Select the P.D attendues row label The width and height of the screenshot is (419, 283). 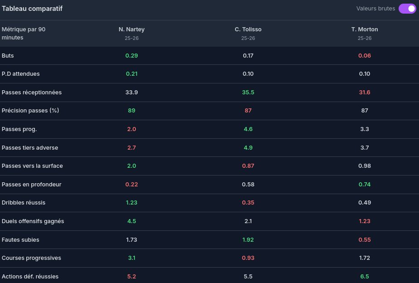(x=21, y=74)
